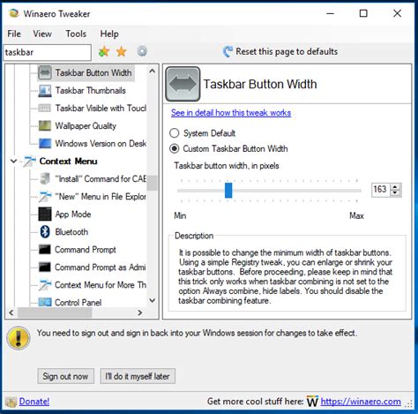Select Custom Taskbar Button Width radio button
The image size is (418, 414).
click(175, 148)
